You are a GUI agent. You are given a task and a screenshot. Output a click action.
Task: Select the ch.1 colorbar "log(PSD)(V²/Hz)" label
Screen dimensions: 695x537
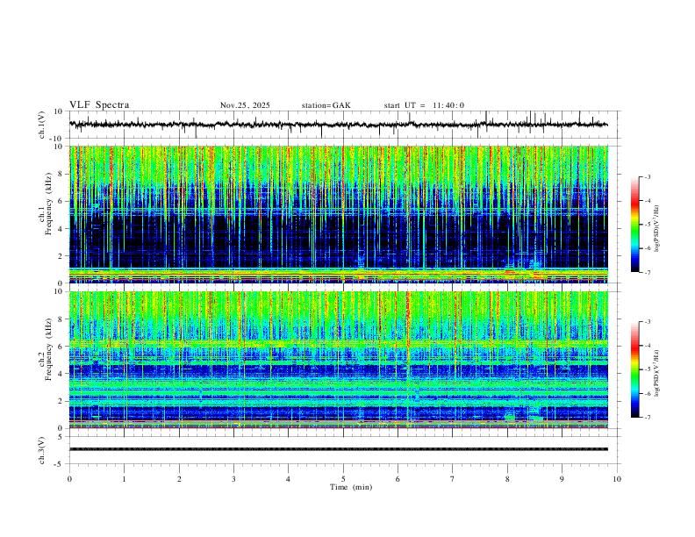tap(656, 229)
